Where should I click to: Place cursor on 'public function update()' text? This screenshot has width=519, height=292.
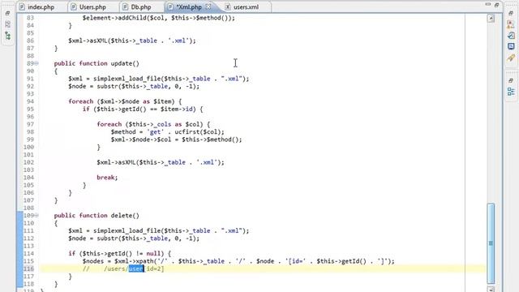[x=97, y=63]
